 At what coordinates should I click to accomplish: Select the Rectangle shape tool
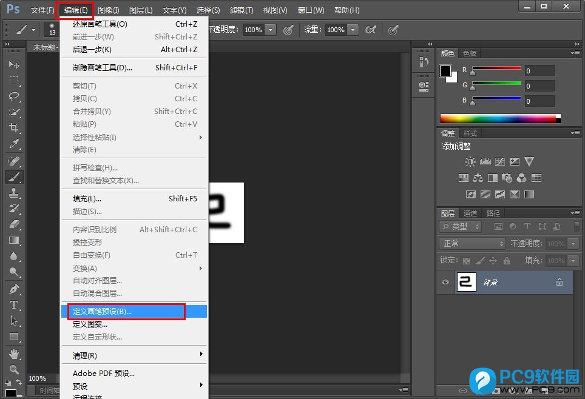pyautogui.click(x=14, y=337)
